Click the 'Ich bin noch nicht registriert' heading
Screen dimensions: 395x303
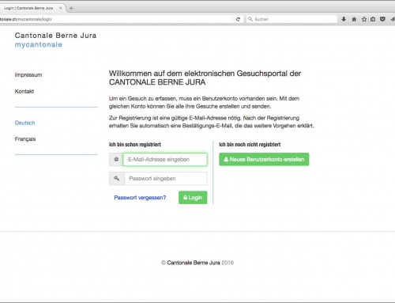(x=250, y=145)
